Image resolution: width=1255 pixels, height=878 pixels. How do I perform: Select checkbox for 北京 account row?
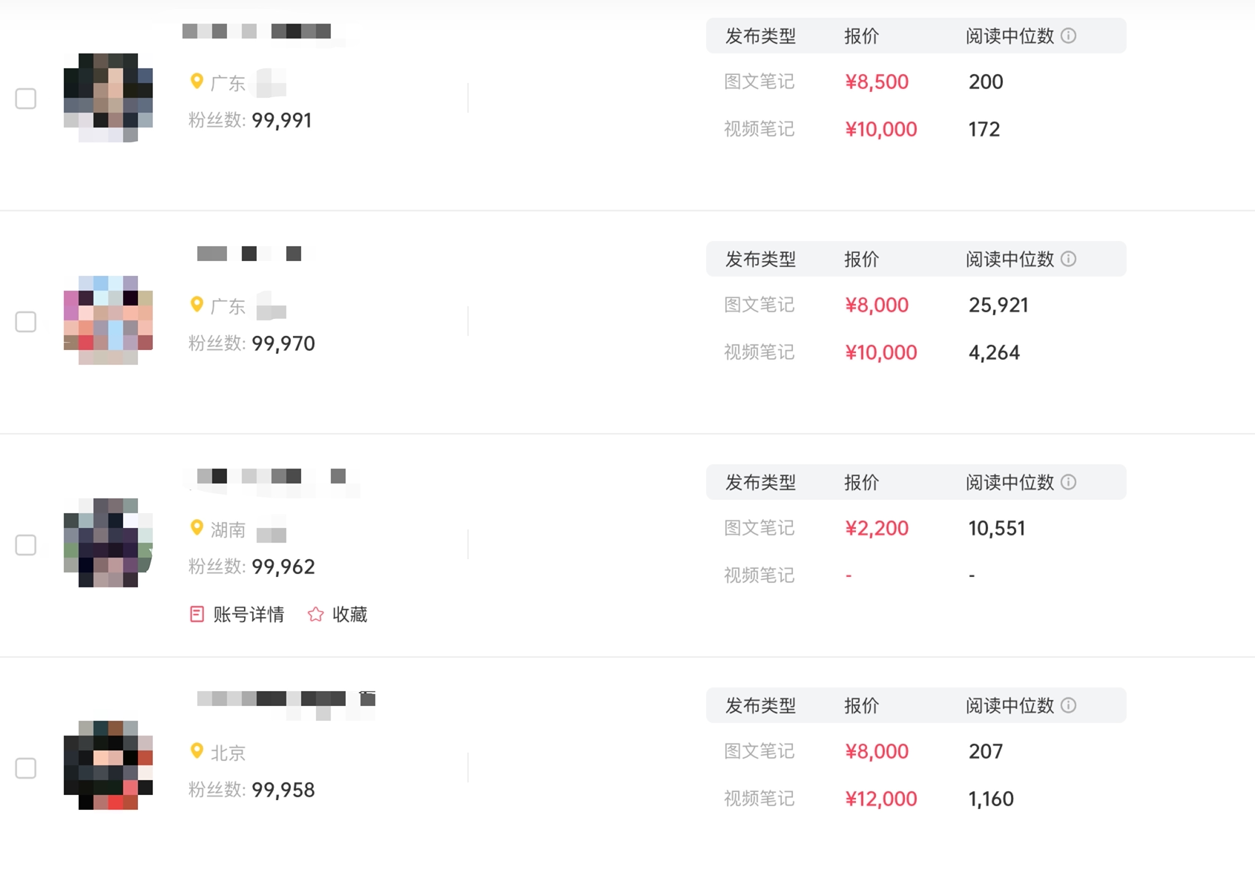tap(26, 768)
